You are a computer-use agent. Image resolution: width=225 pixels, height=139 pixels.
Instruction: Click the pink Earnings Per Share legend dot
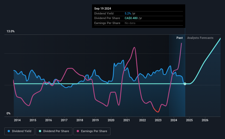[78, 131]
